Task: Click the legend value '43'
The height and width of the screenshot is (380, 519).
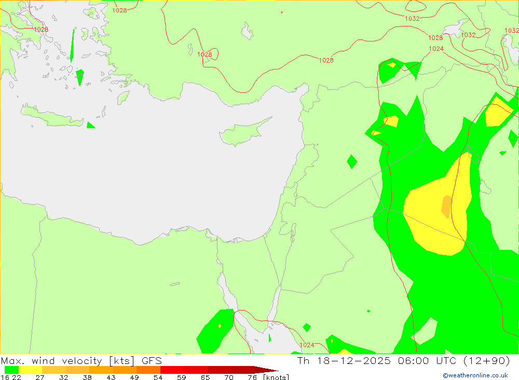Action: tap(111, 377)
